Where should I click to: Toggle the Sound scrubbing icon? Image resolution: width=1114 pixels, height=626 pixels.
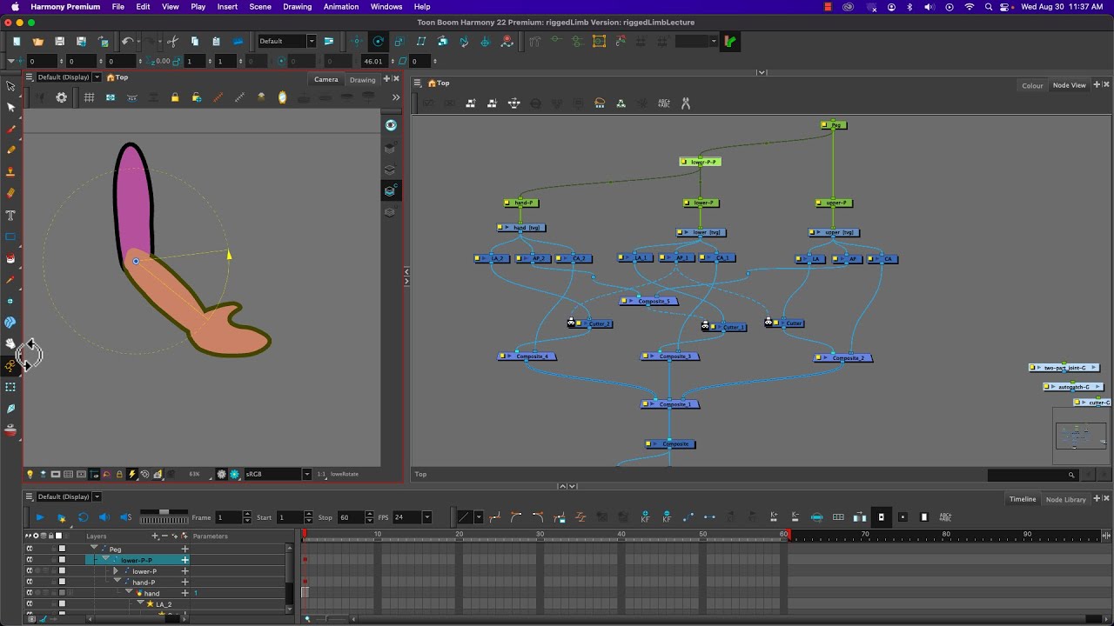click(125, 517)
